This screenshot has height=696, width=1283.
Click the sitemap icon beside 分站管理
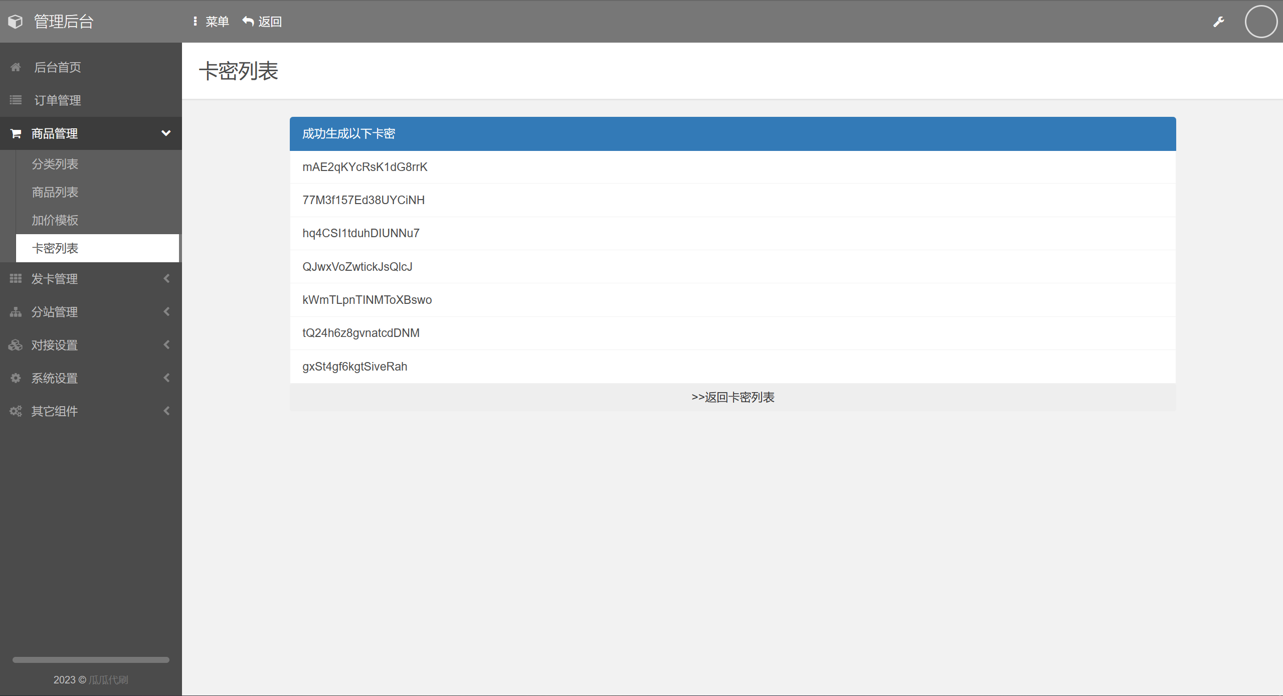[x=16, y=312]
